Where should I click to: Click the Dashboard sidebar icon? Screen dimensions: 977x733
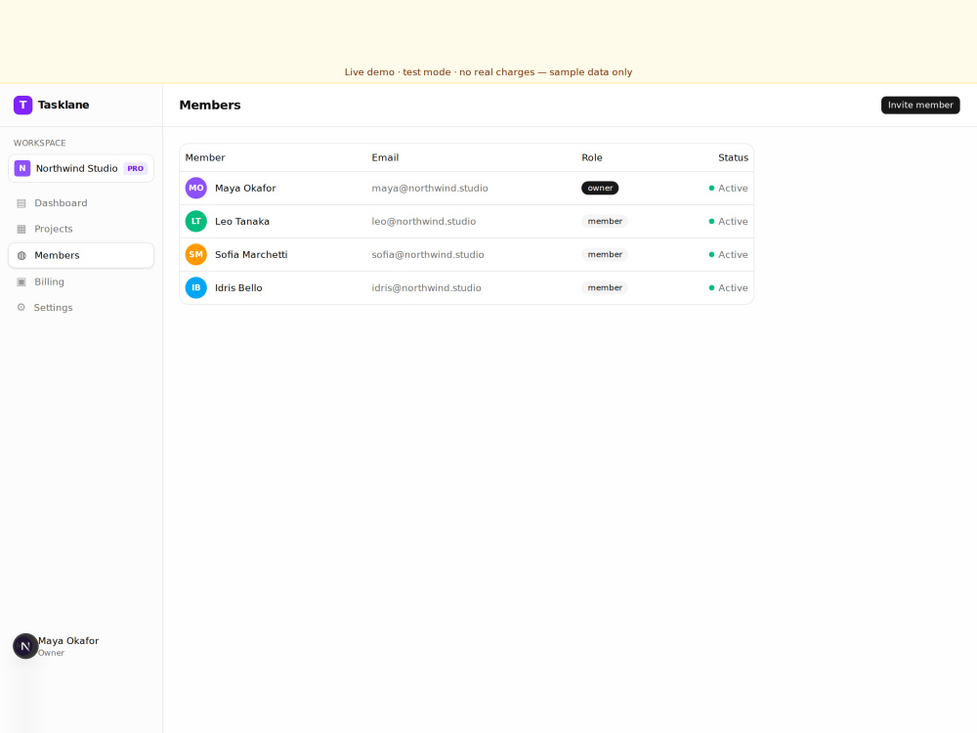[21, 203]
